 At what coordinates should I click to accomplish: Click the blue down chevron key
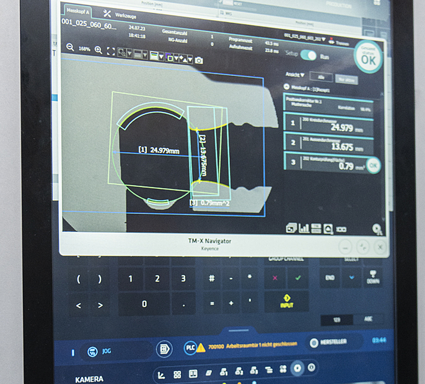[352, 277]
